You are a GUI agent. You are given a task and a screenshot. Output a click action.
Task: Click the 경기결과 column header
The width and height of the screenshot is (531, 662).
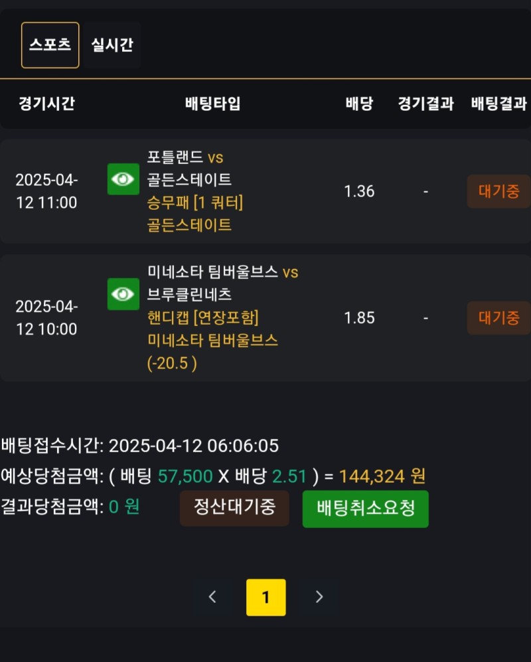pos(425,104)
